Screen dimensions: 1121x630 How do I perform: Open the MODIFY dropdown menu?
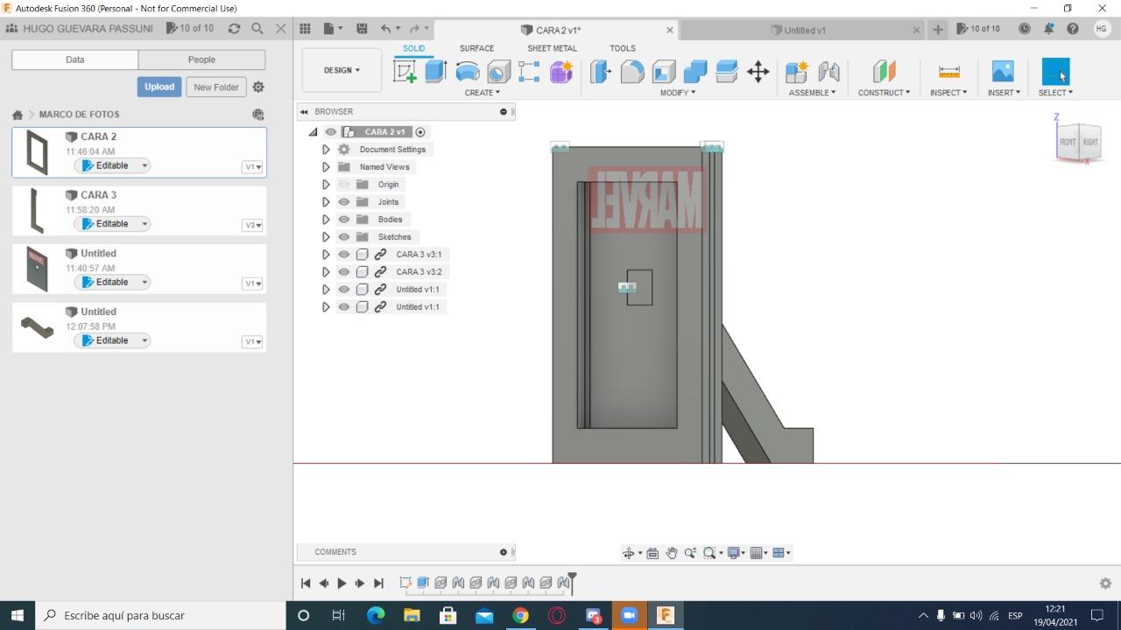(678, 93)
